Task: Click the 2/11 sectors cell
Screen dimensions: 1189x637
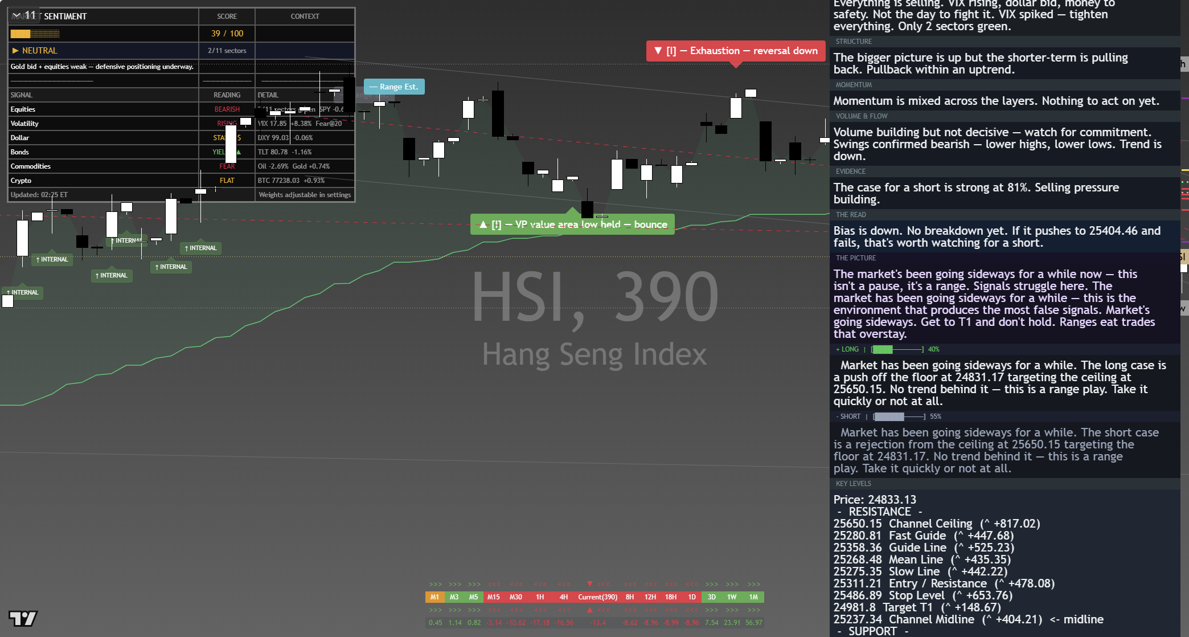Action: [x=227, y=51]
